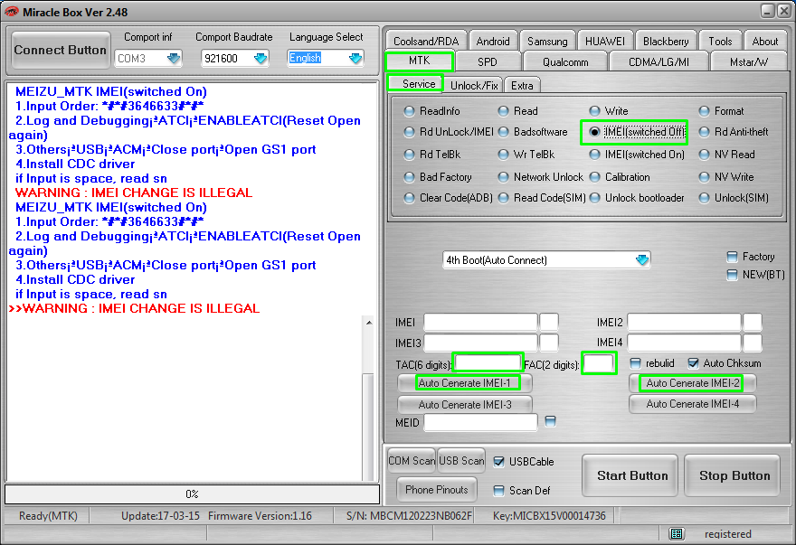Open the Samsung tab
This screenshot has height=545, width=796.
547,41
